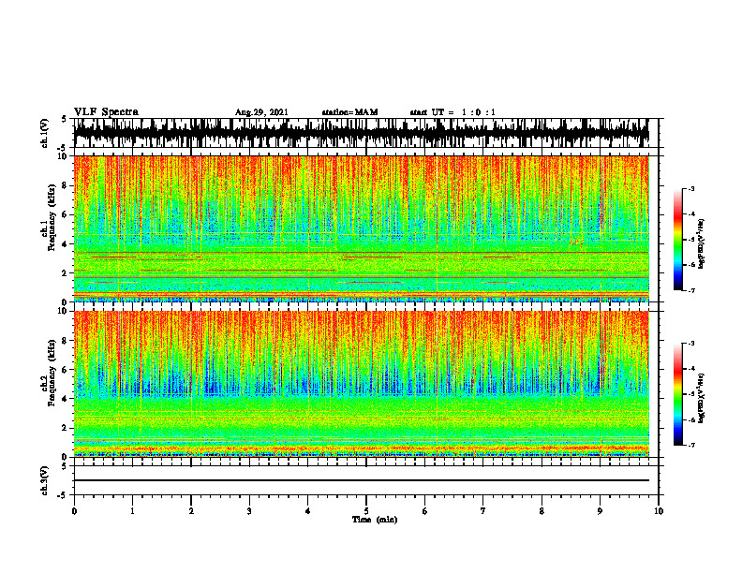Click the flat ch.3 voltage trace line
Image resolution: width=742 pixels, height=573 pixels.
click(x=361, y=480)
